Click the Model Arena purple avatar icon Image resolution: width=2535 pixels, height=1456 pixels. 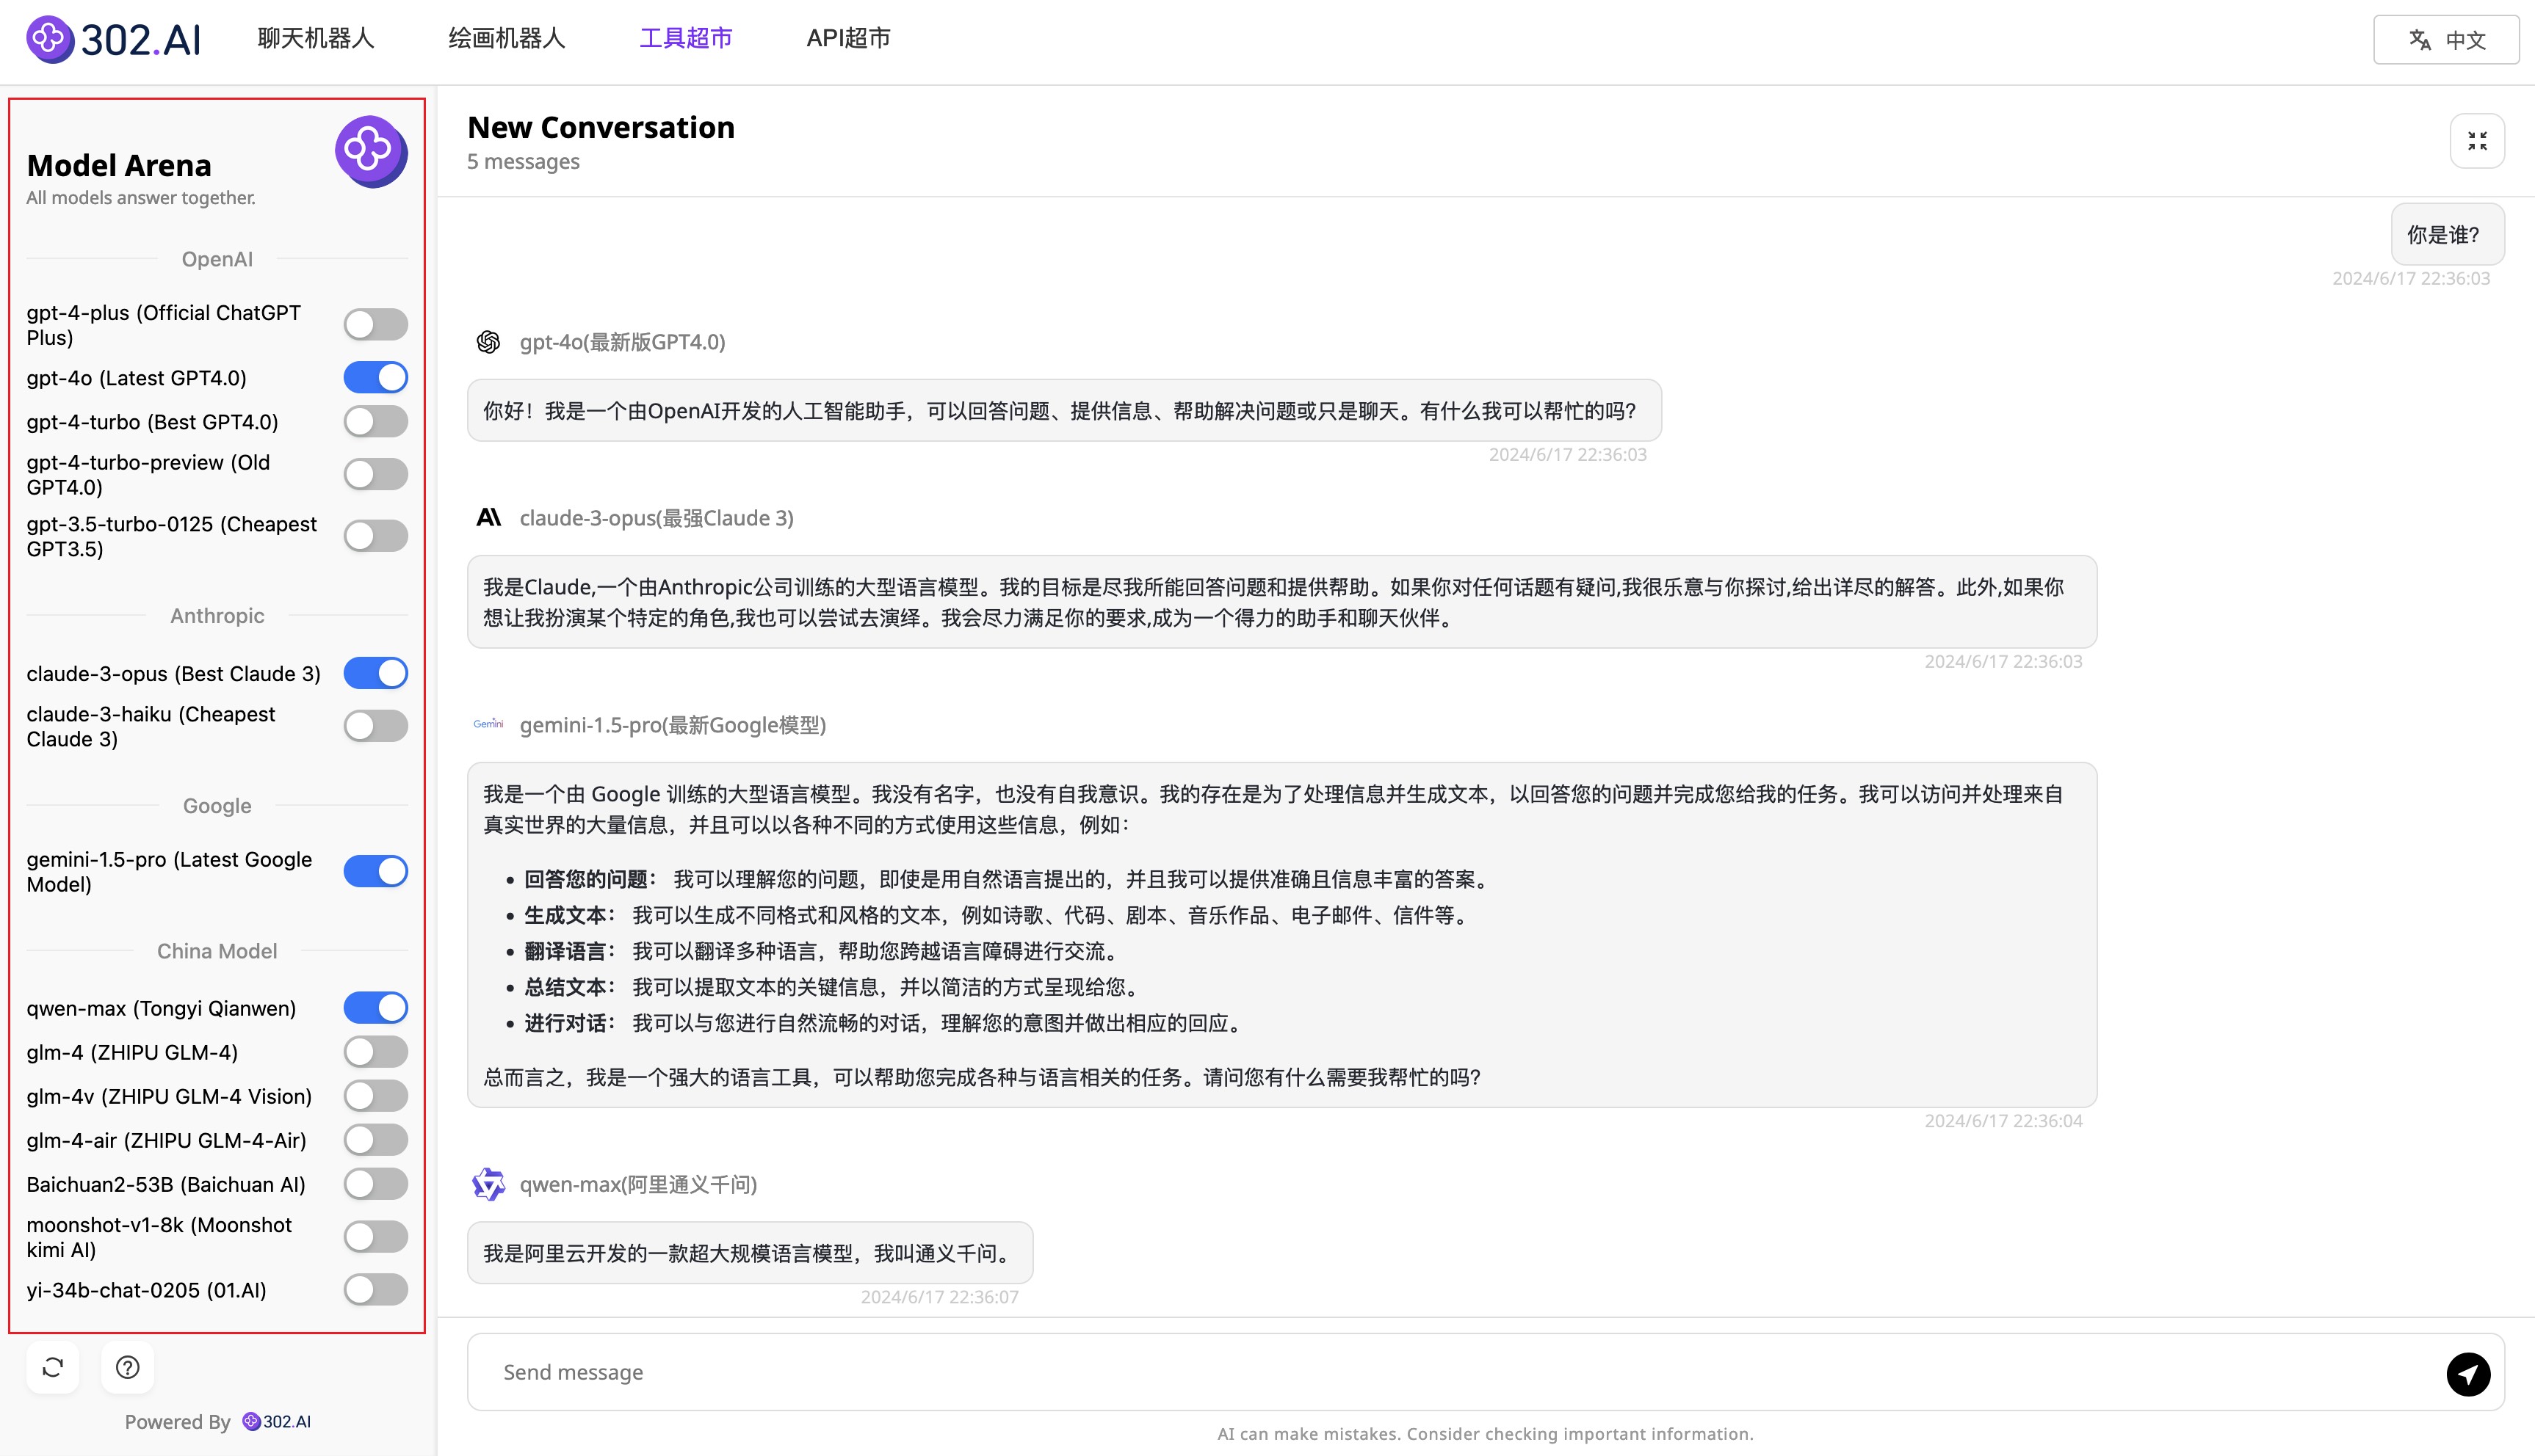pyautogui.click(x=371, y=152)
